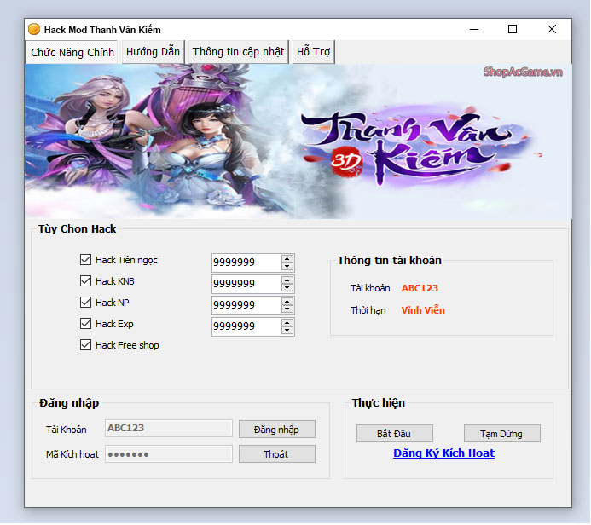Viewport: 591px width, 525px height.
Task: Click the Tạm Dừng button
Action: [x=501, y=434]
